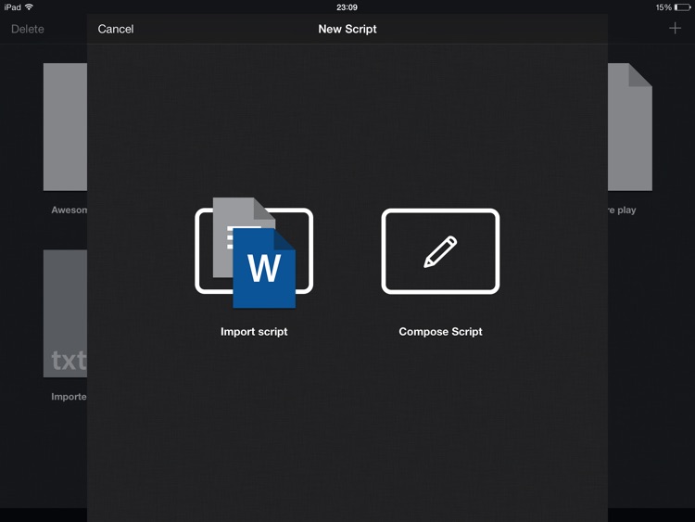Tap the 'New Script' dialog title
Image resolution: width=695 pixels, height=522 pixels.
point(347,29)
